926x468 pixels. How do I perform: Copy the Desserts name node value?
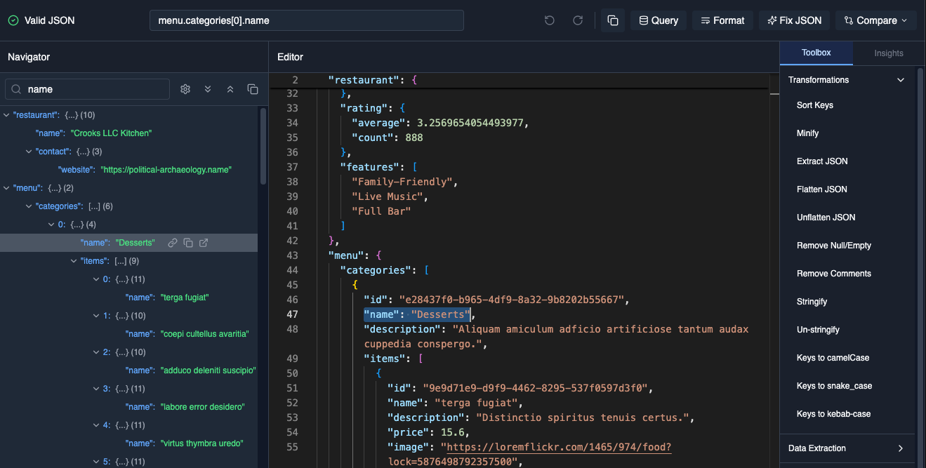coord(188,242)
